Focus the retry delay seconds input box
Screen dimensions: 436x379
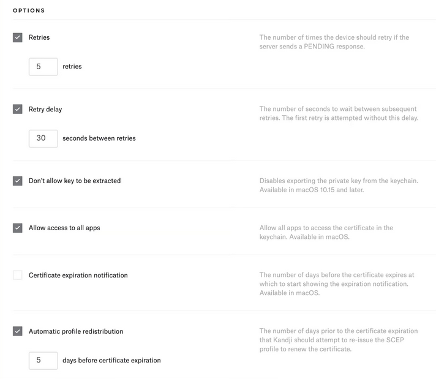(43, 138)
